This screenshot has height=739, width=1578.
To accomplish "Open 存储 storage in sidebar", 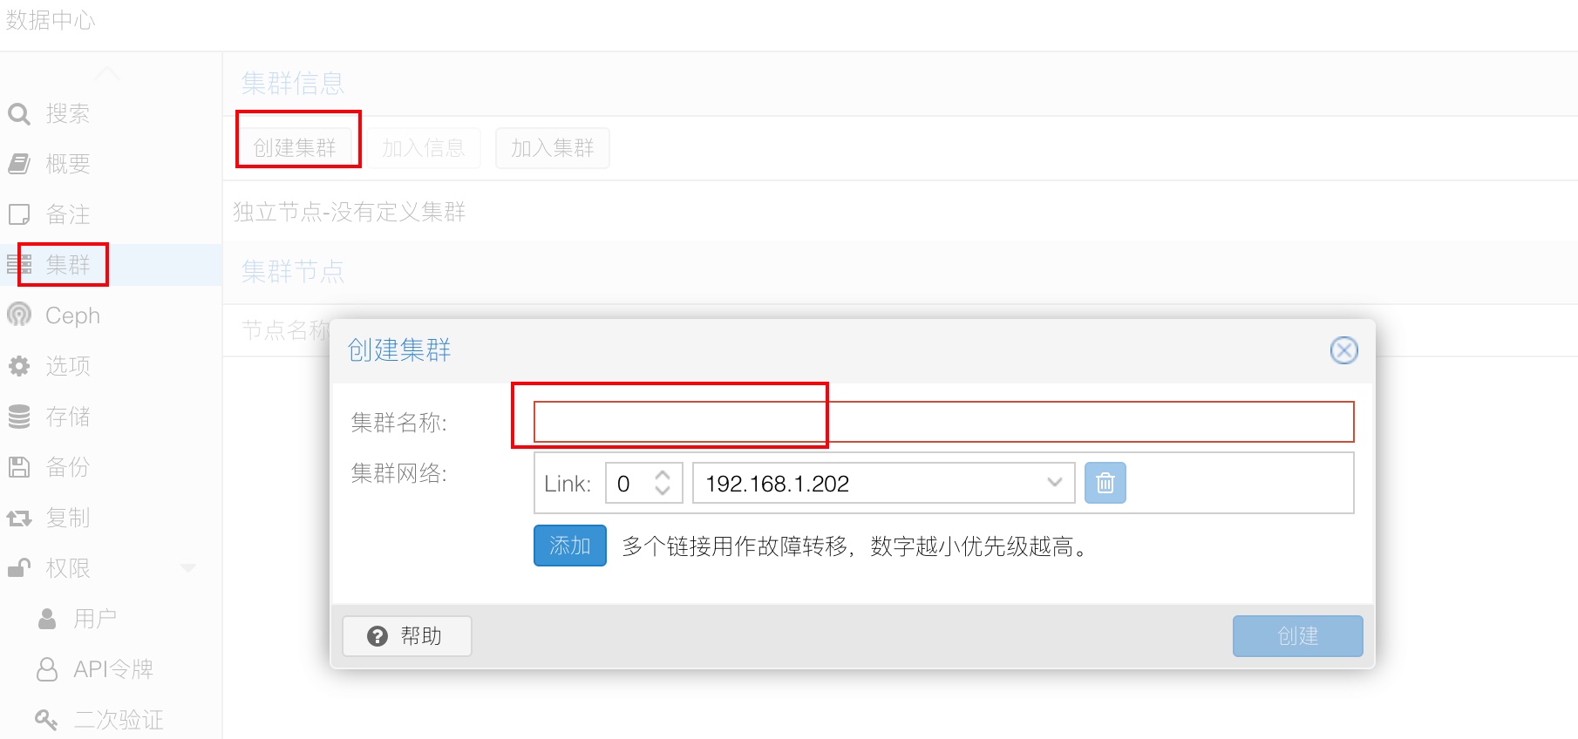I will click(x=66, y=417).
